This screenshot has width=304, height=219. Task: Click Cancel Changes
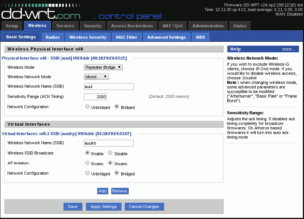[x=144, y=206]
